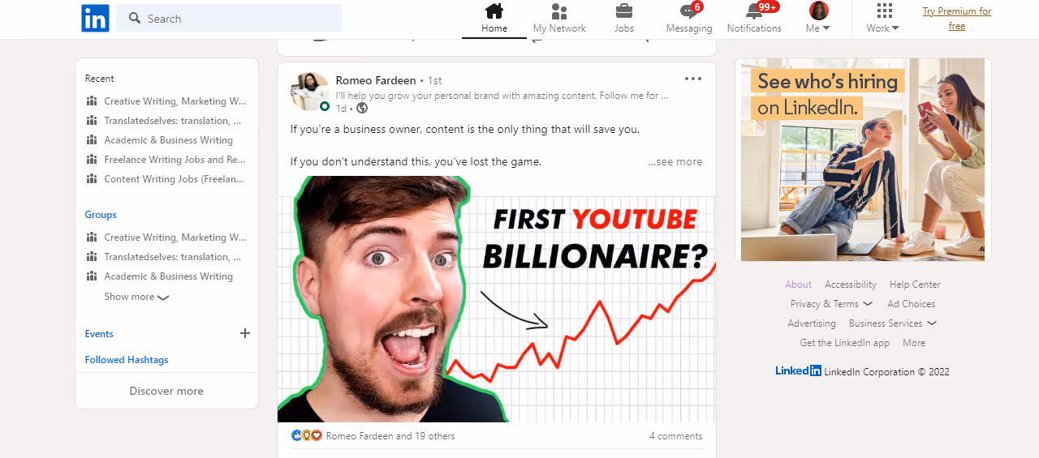Click the plus icon beside Events

[245, 333]
